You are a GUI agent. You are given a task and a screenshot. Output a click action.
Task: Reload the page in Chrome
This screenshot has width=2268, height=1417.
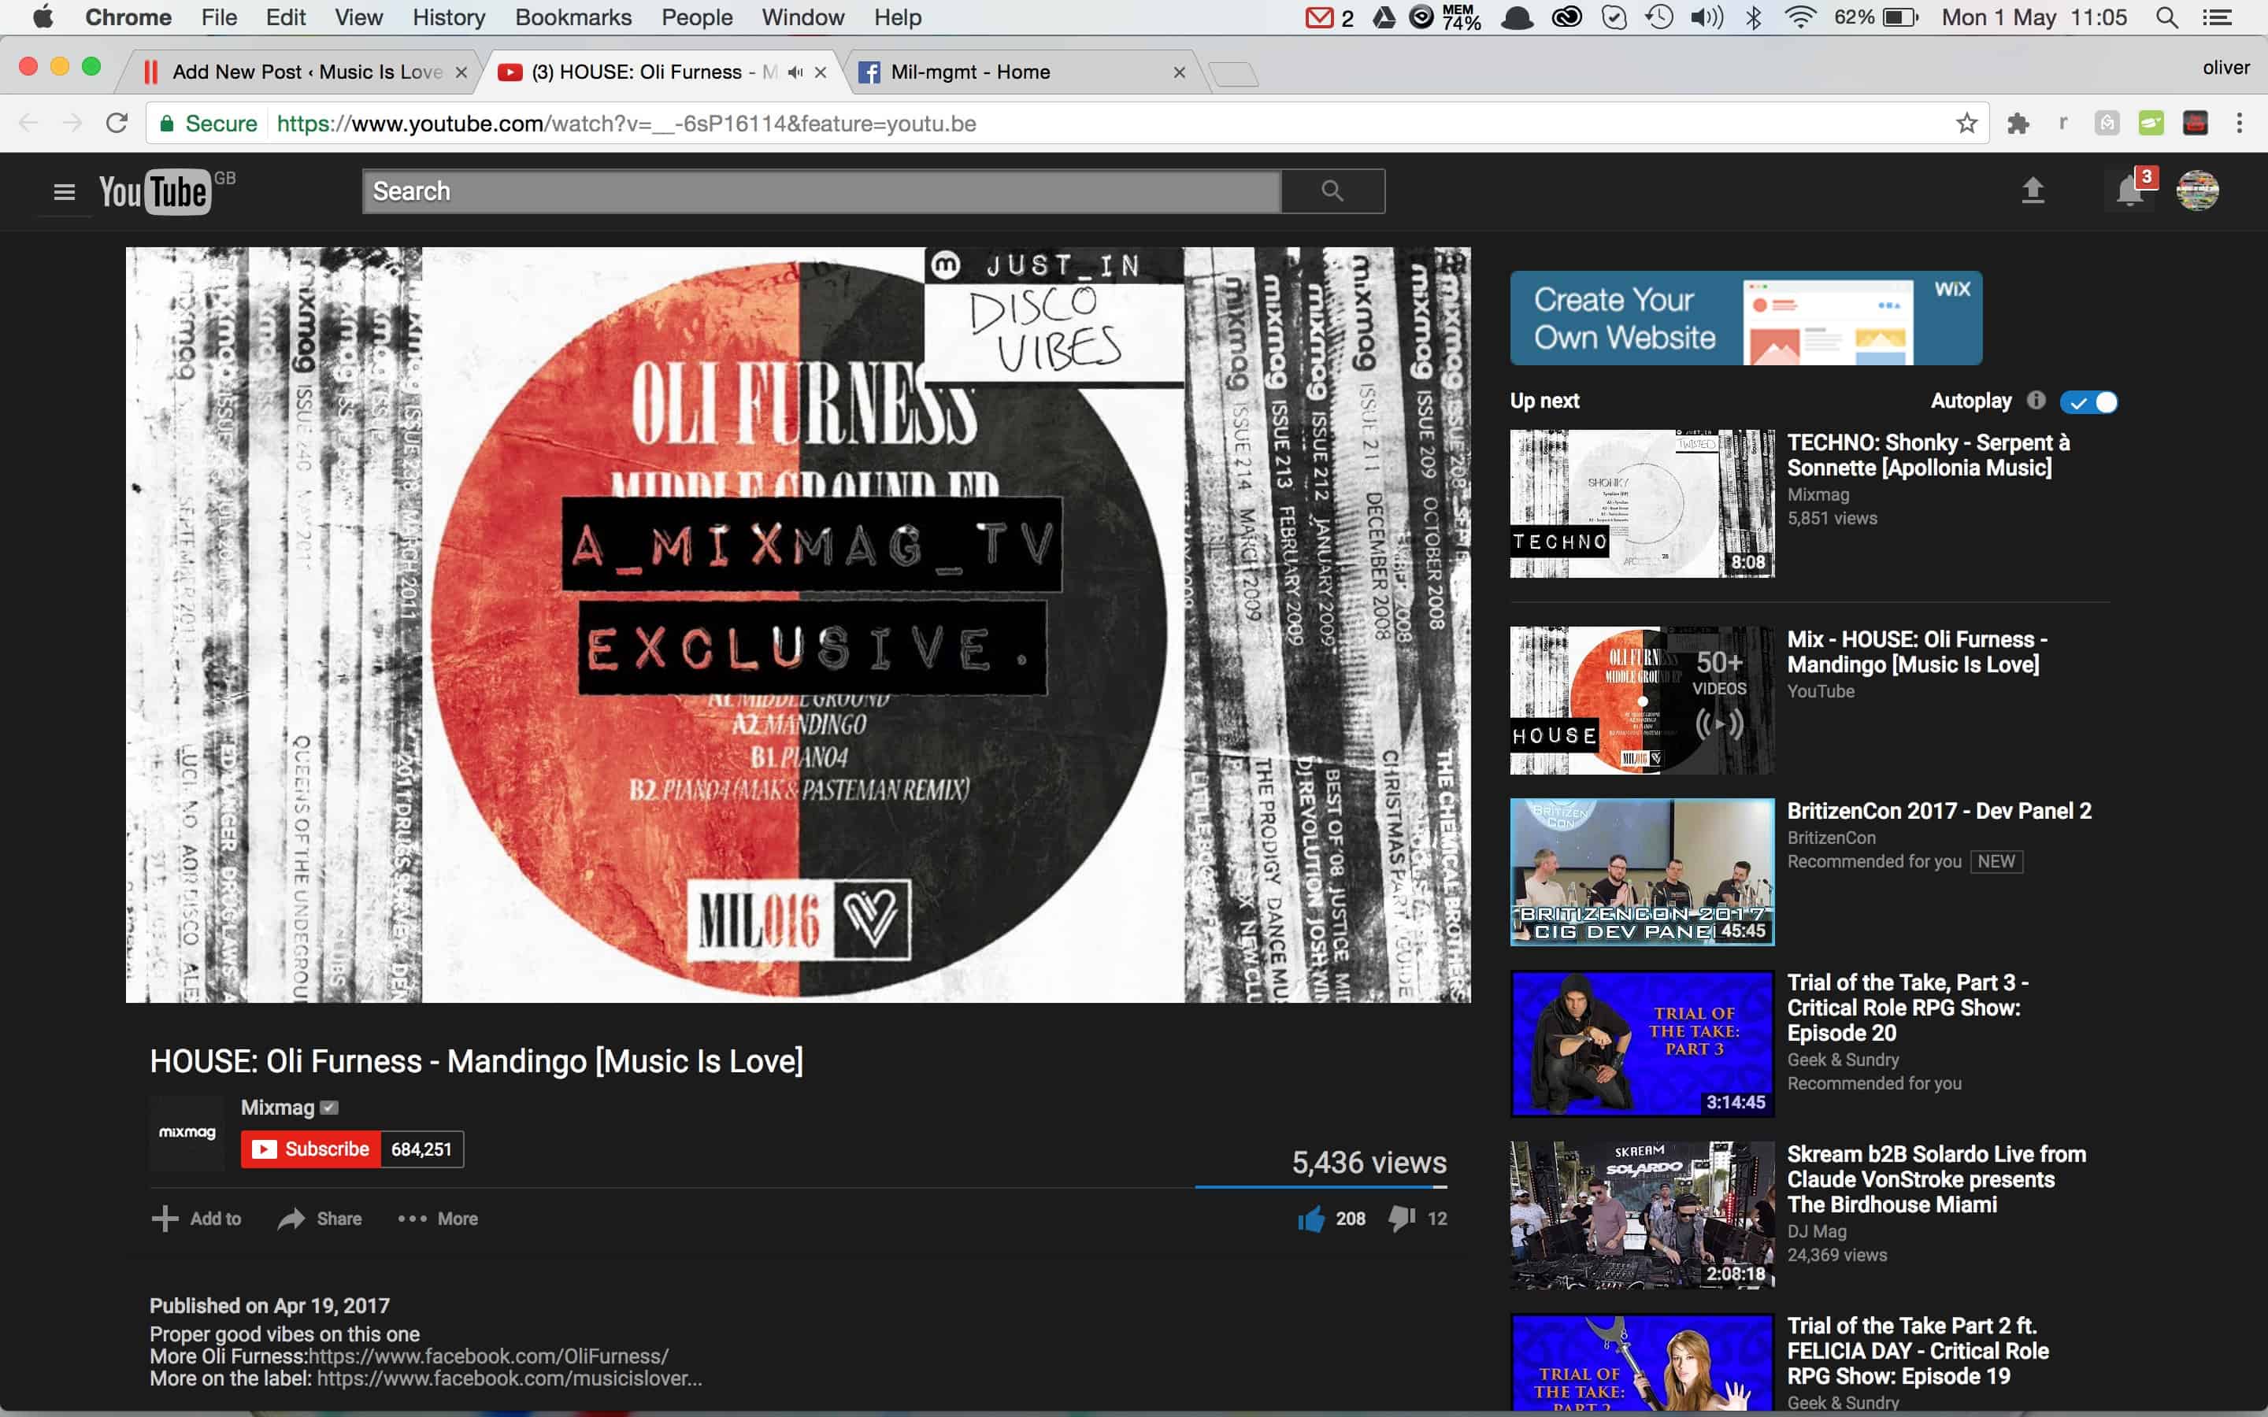[x=117, y=124]
